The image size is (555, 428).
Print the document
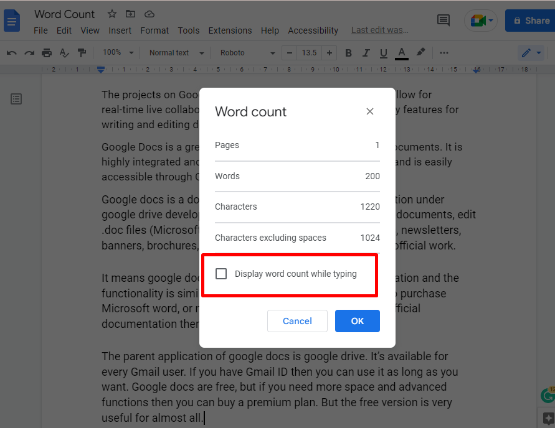click(47, 53)
